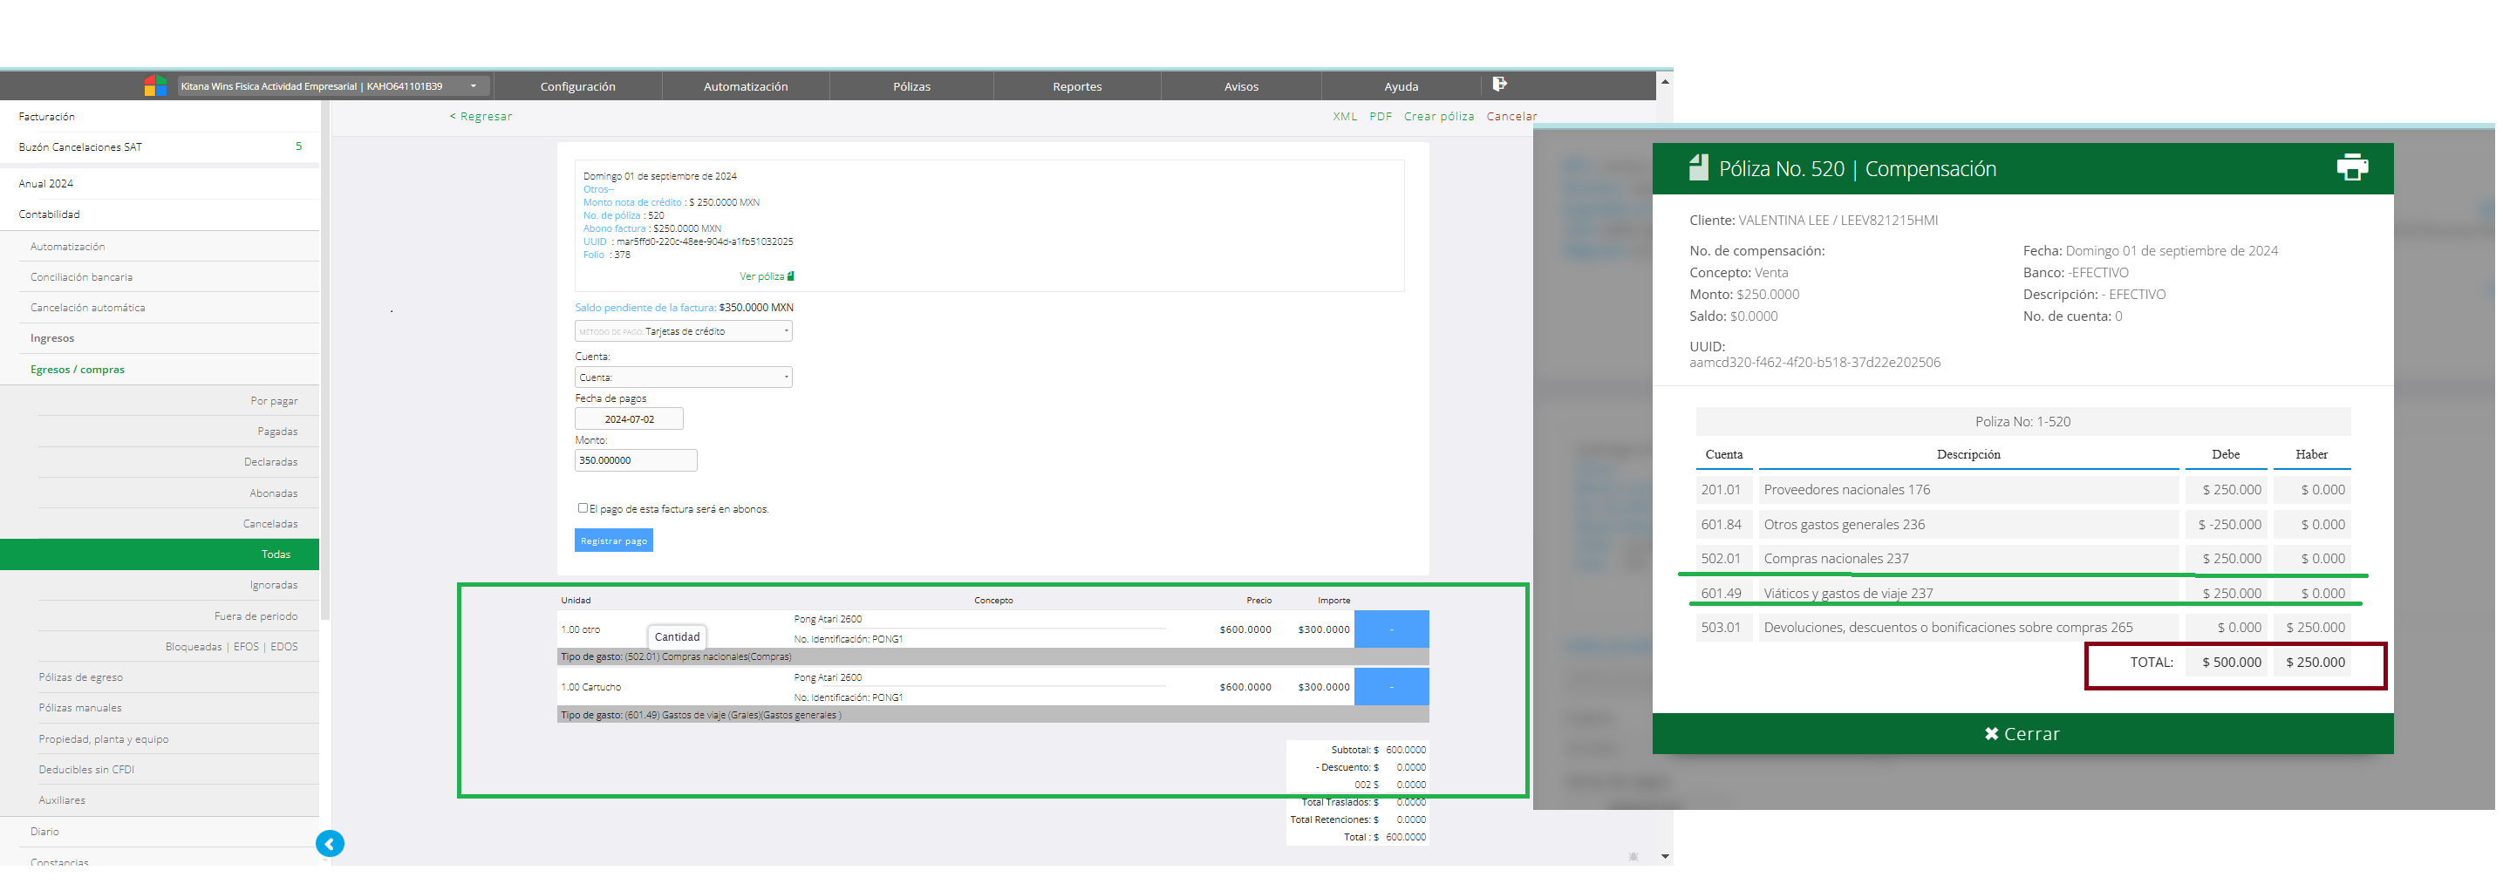The width and height of the screenshot is (2503, 884).
Task: Open the Kitana Wins company selector
Action: 332,86
